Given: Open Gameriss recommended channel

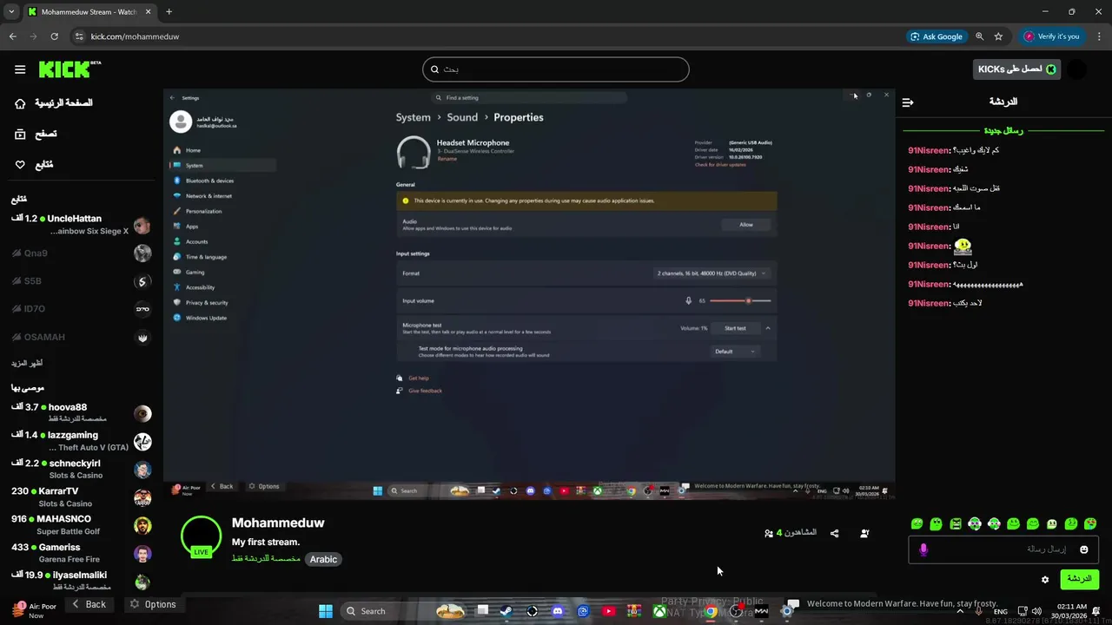Looking at the screenshot, I should 82,553.
